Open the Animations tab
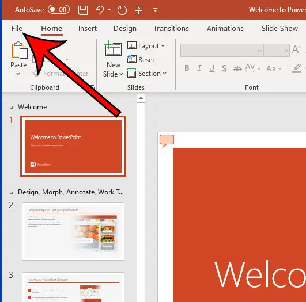 [225, 28]
